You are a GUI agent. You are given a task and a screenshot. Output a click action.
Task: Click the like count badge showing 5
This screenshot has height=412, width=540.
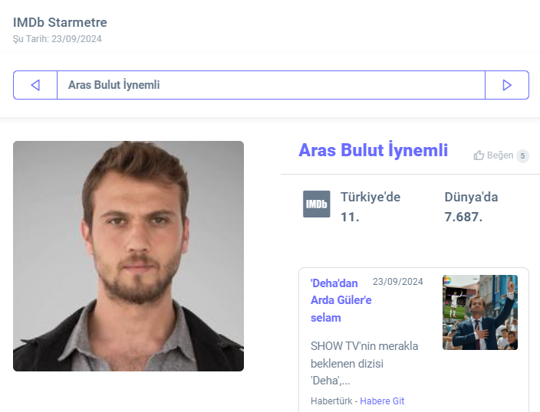click(522, 156)
